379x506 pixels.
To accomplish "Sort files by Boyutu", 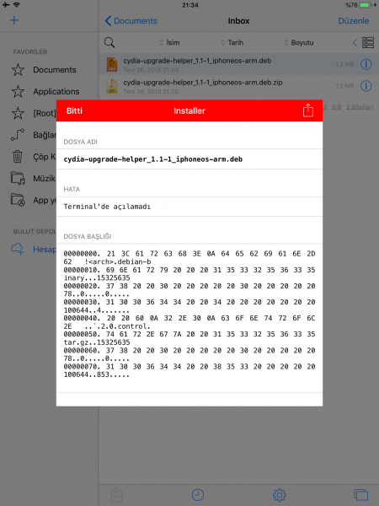I will (299, 42).
